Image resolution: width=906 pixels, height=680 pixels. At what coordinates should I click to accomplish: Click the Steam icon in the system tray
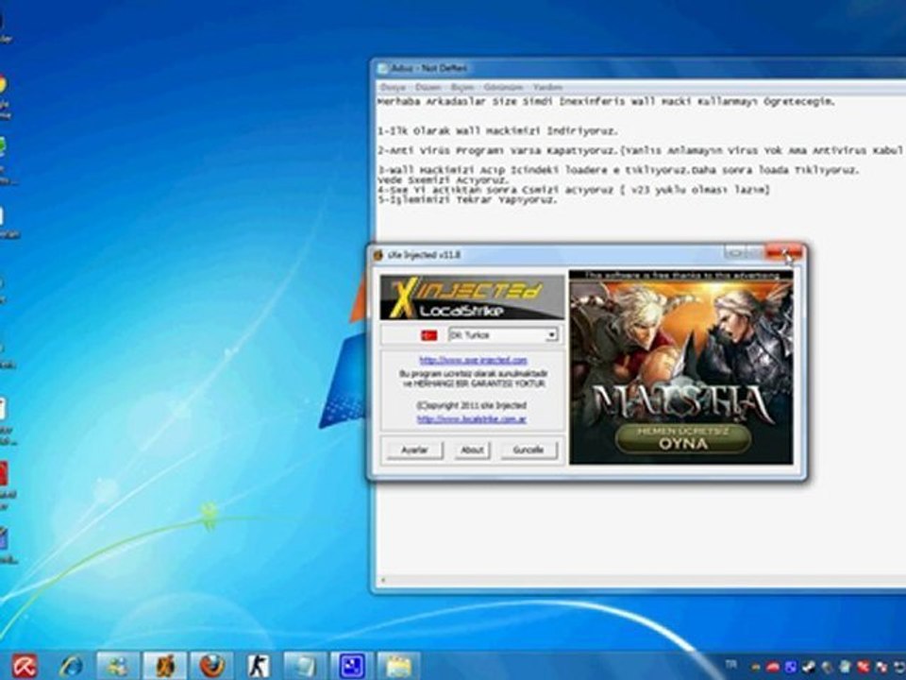click(x=810, y=667)
